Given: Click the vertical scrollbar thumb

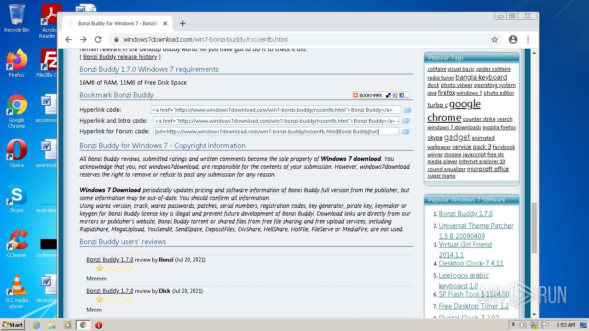Looking at the screenshot, I should point(534,228).
